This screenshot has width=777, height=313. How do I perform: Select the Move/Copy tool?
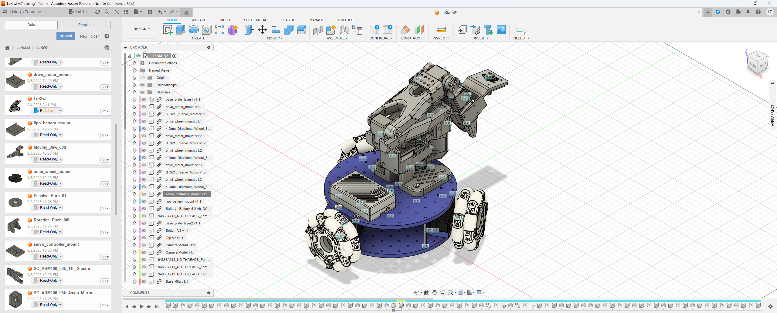point(262,30)
